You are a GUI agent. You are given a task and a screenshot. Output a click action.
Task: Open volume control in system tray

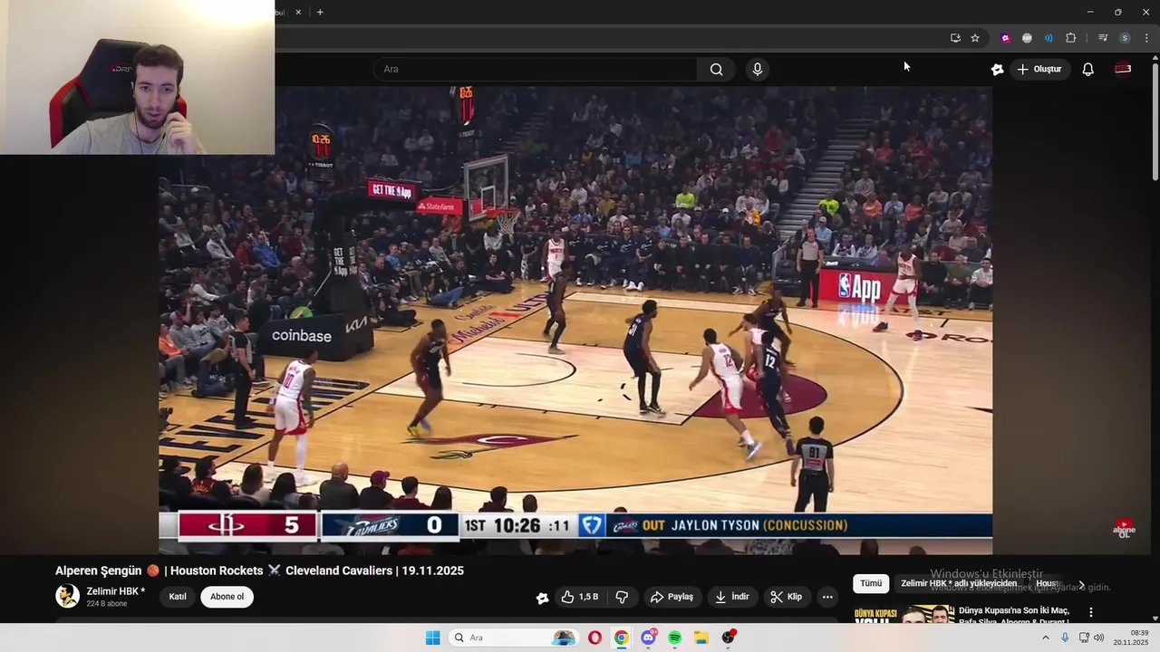pyautogui.click(x=1099, y=638)
